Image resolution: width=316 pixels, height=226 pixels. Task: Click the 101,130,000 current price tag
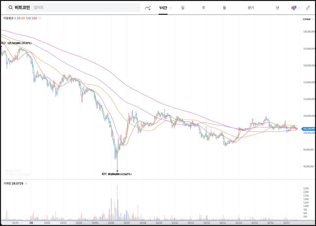308,129
